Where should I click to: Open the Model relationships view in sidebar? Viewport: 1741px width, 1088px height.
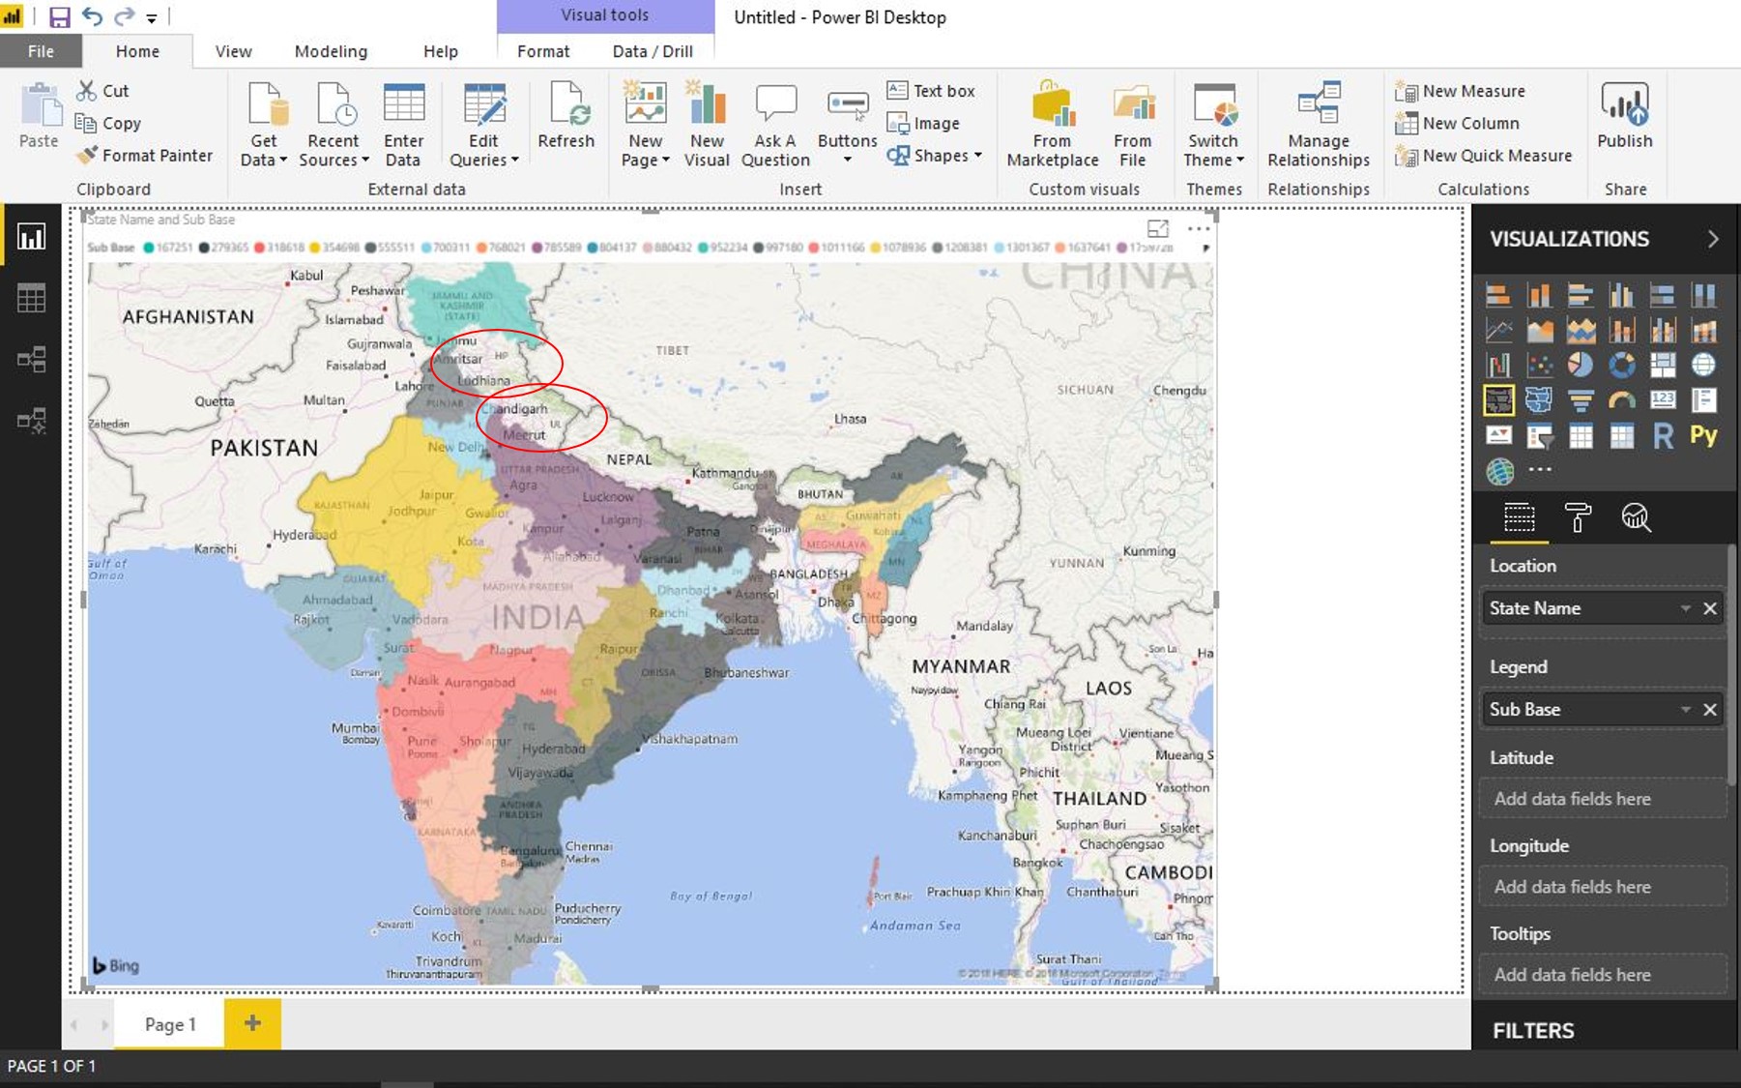click(31, 360)
